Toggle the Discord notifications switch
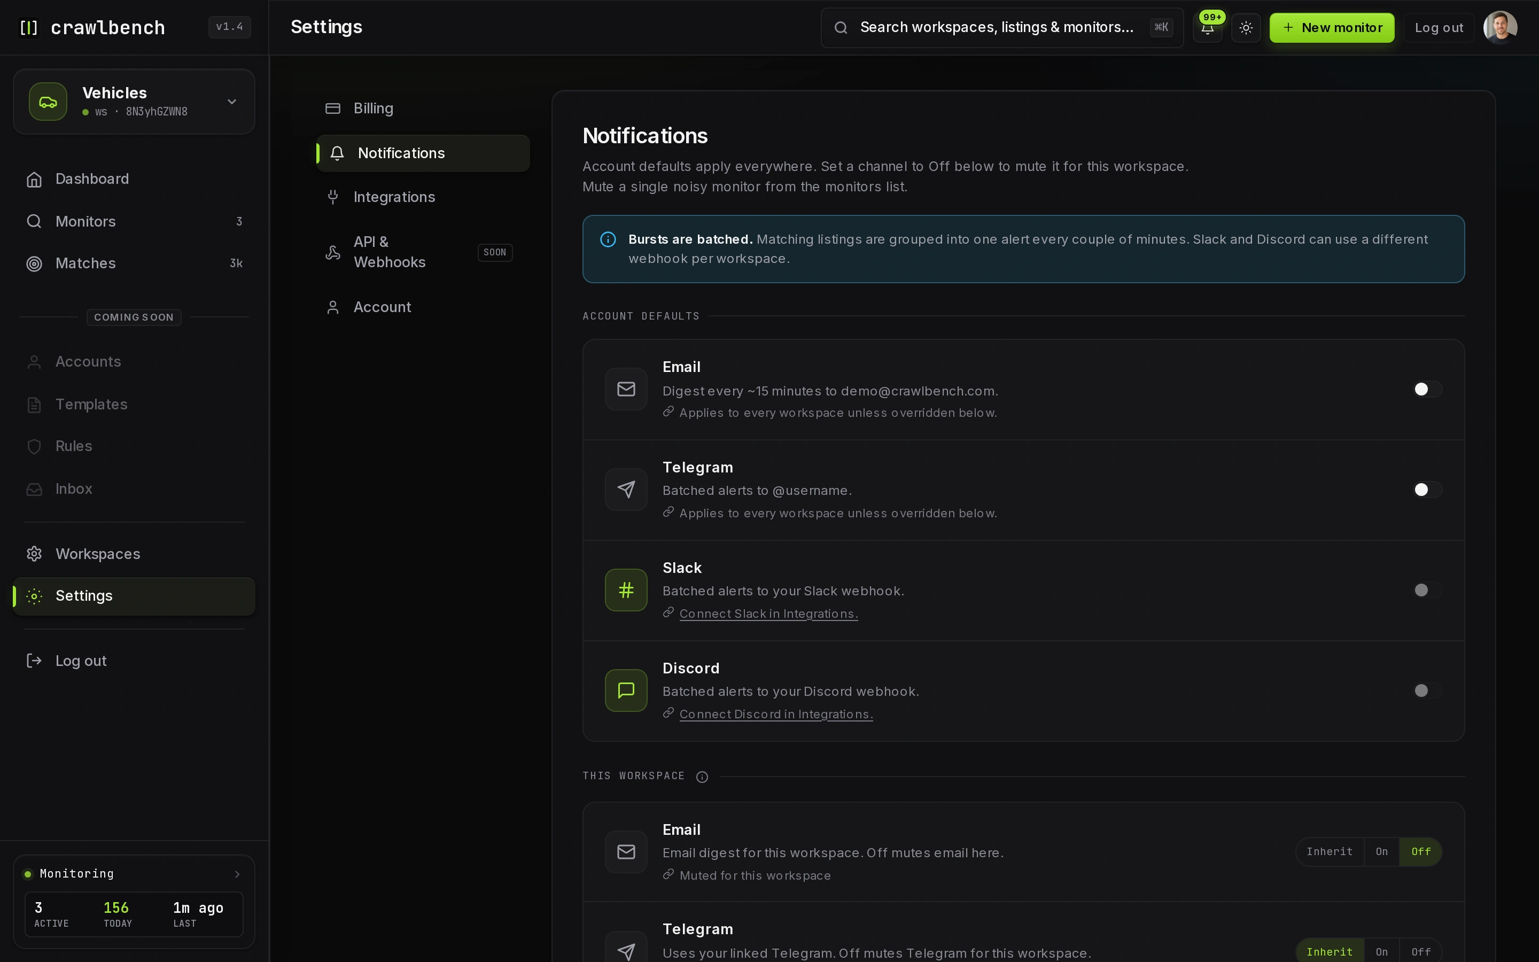 [1428, 691]
